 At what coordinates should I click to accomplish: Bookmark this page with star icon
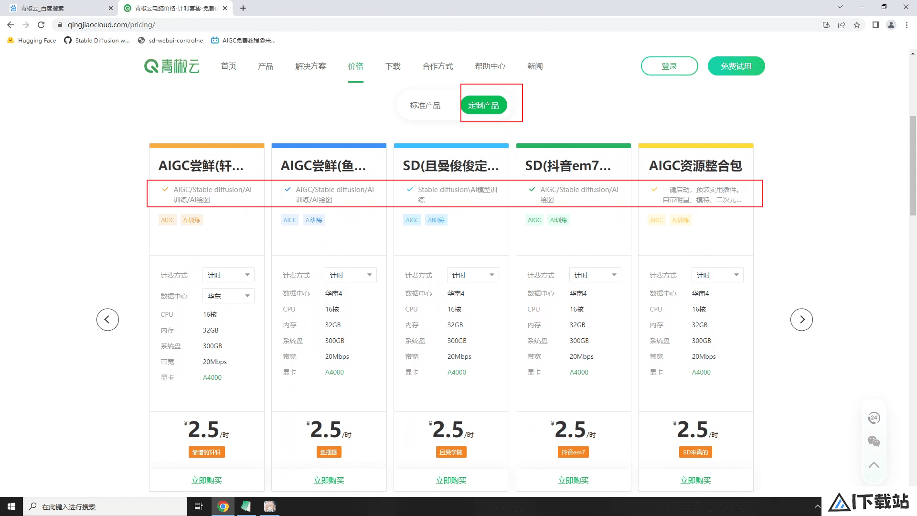coord(857,25)
